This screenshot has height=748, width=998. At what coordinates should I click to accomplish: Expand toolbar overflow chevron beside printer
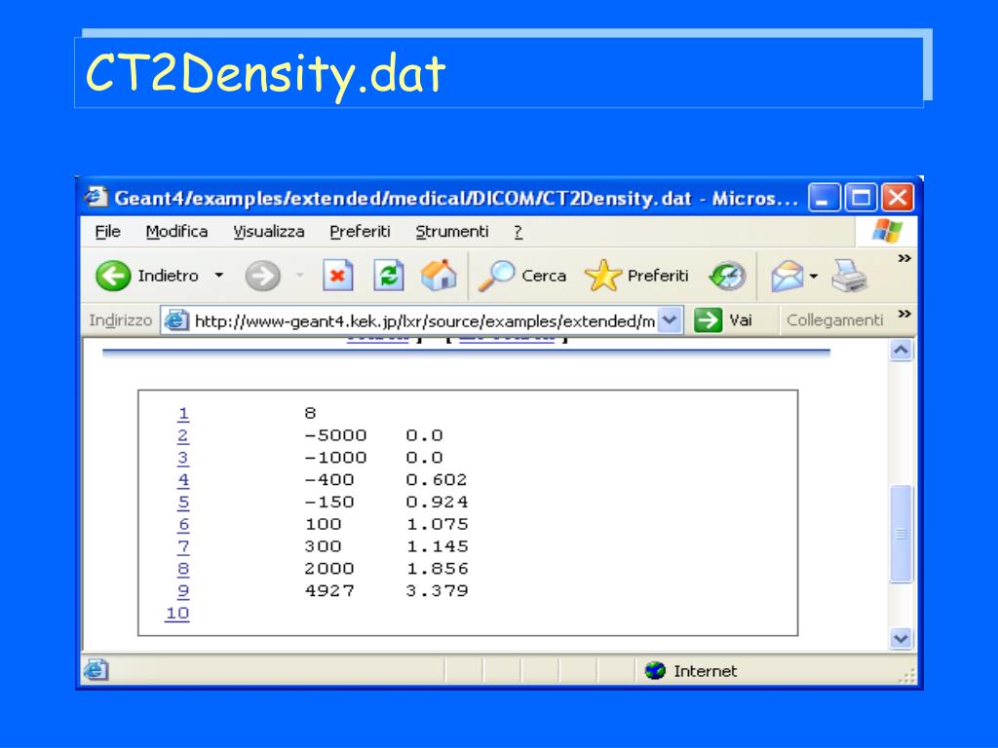904,258
